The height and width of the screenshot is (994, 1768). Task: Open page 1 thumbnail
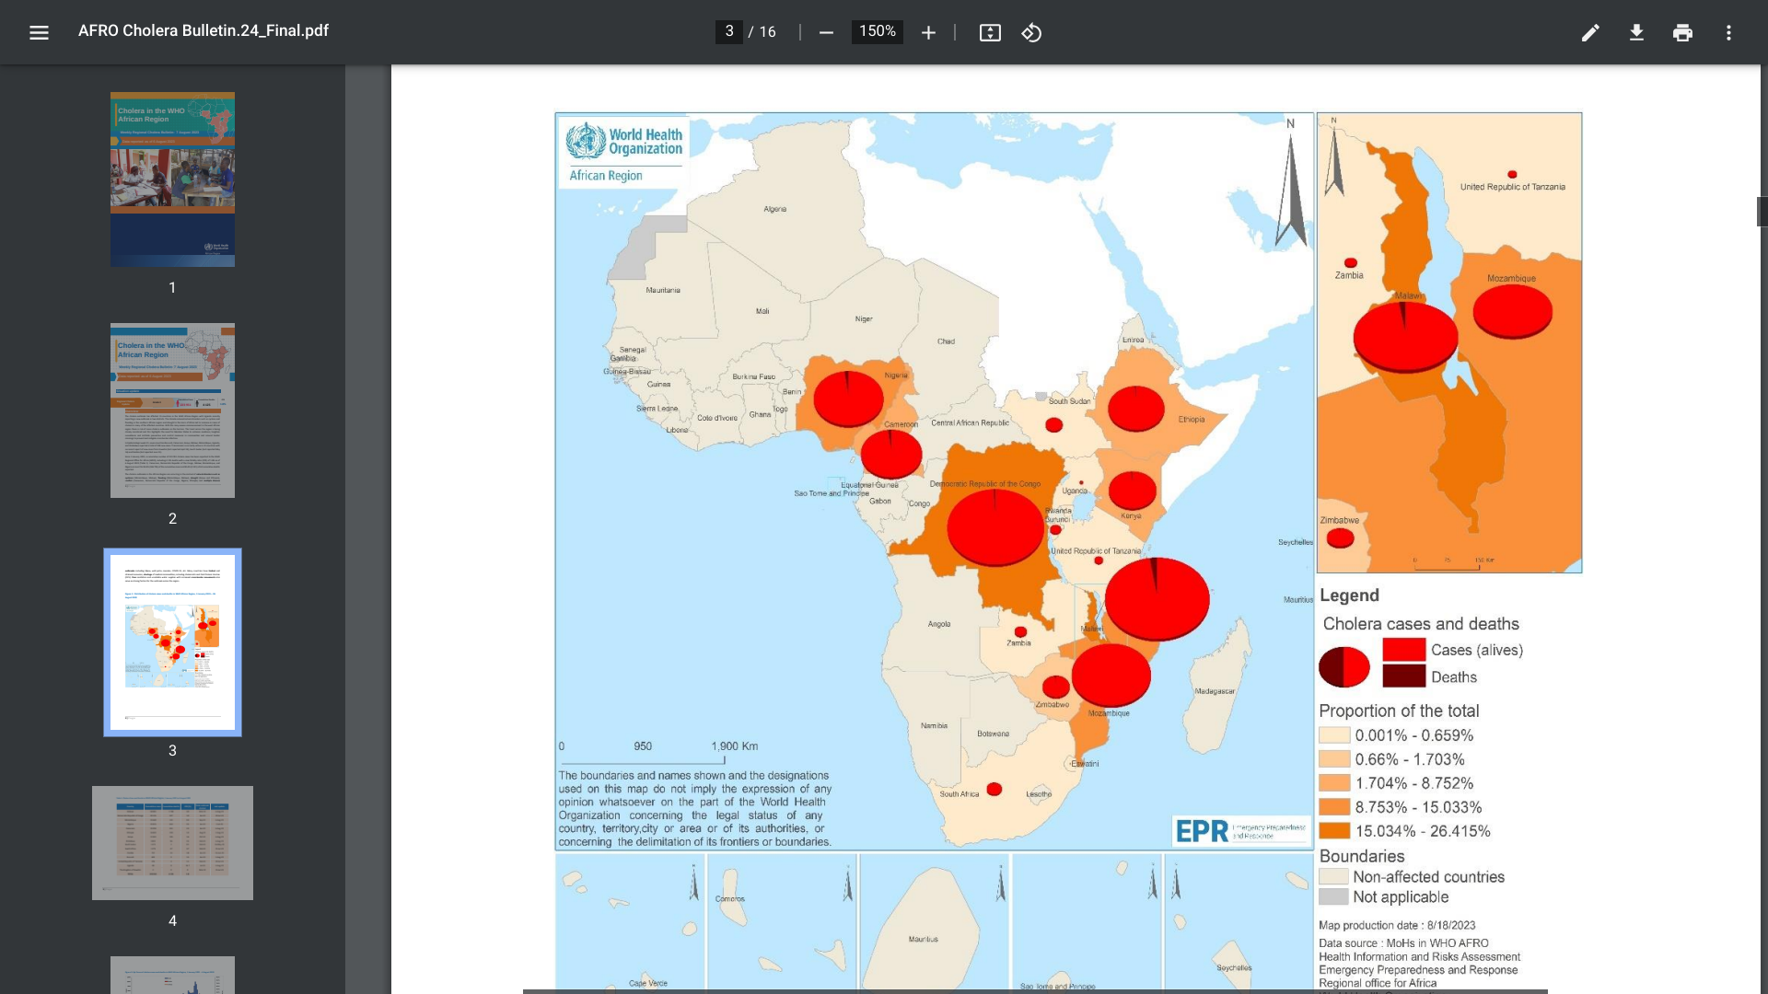click(x=172, y=179)
